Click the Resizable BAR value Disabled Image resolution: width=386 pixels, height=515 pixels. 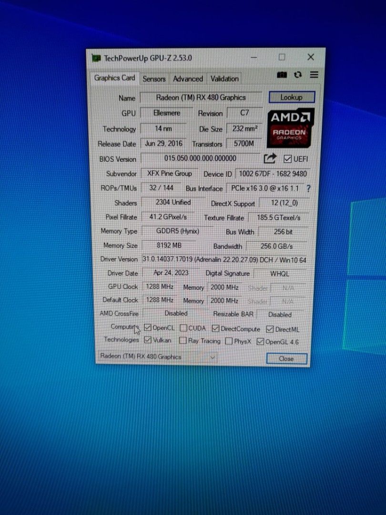[x=280, y=315]
